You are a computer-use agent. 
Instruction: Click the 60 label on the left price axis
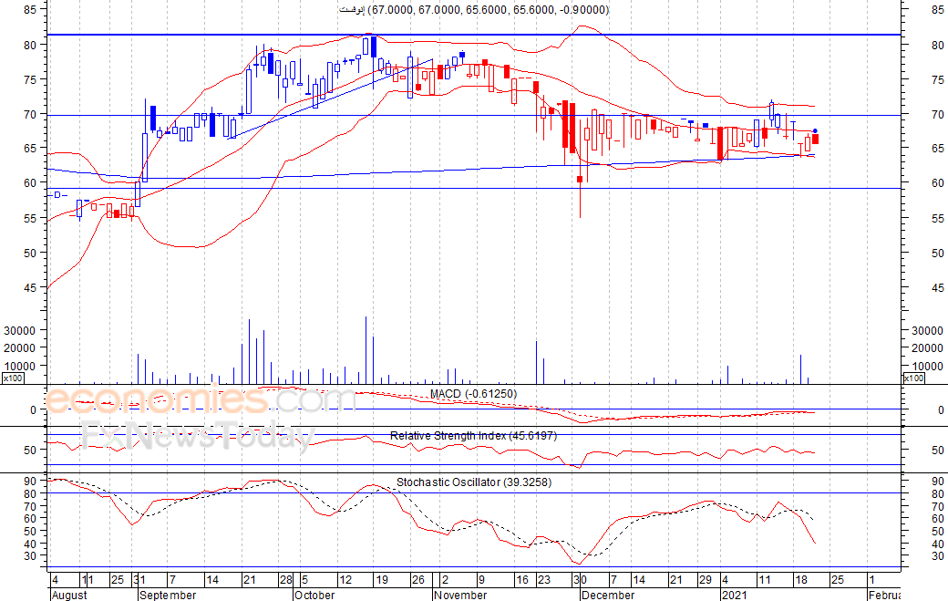click(x=30, y=182)
